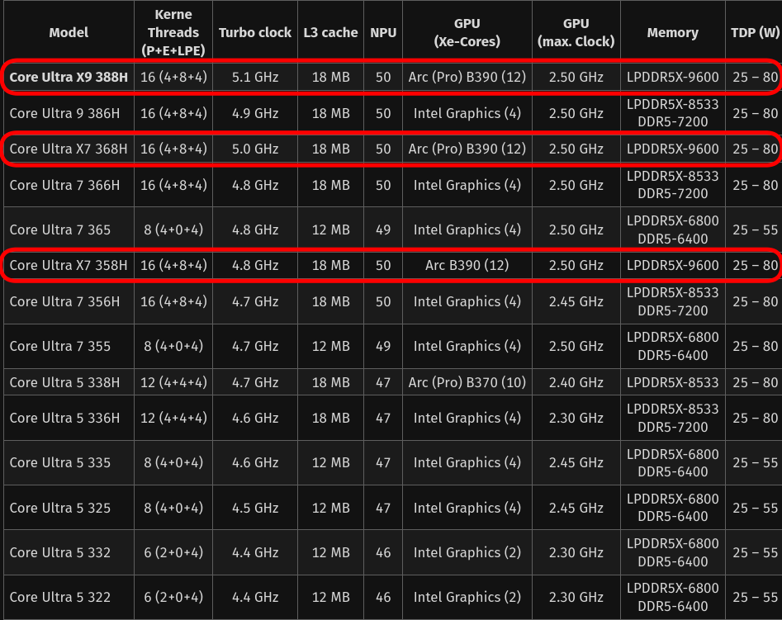Click 6 (2+0+4) threads in Core Ultra 5 332 row
Screen dimensions: 782x620
[173, 552]
